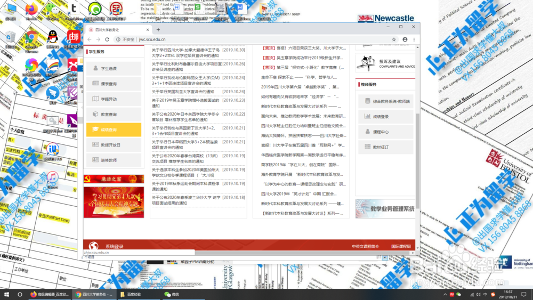This screenshot has width=533, height=300.
Task: Open notice about 早稻田大学 3+2 program
Action: tap(185, 145)
